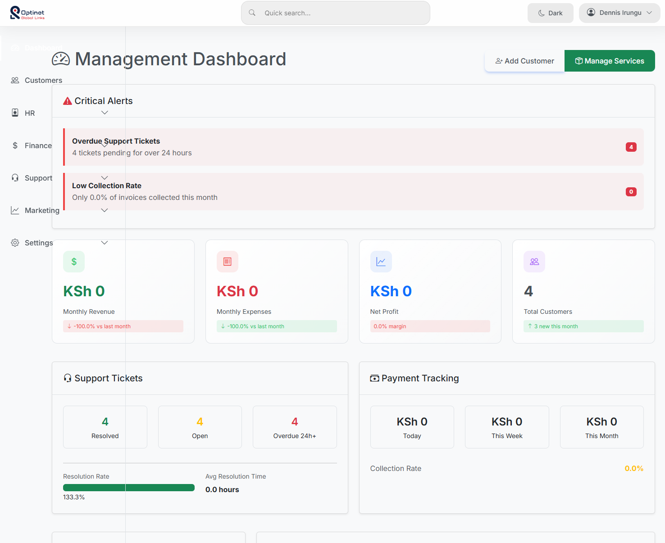The height and width of the screenshot is (543, 665).
Task: Click the magnifier icon in search bar
Action: [x=252, y=13]
